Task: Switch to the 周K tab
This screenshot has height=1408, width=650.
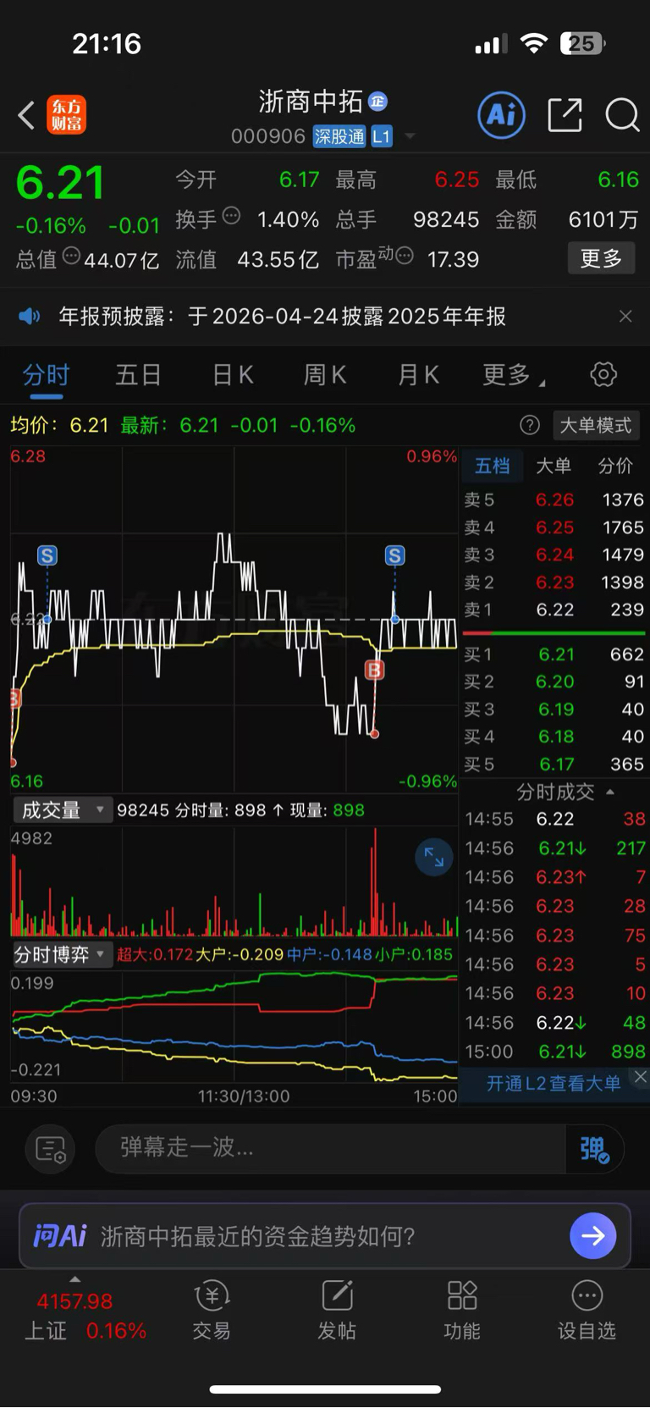Action: point(325,375)
